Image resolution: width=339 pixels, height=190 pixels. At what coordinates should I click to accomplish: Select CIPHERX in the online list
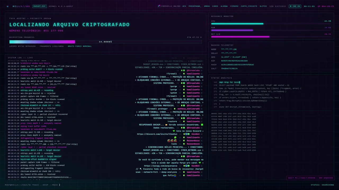(x=234, y=6)
